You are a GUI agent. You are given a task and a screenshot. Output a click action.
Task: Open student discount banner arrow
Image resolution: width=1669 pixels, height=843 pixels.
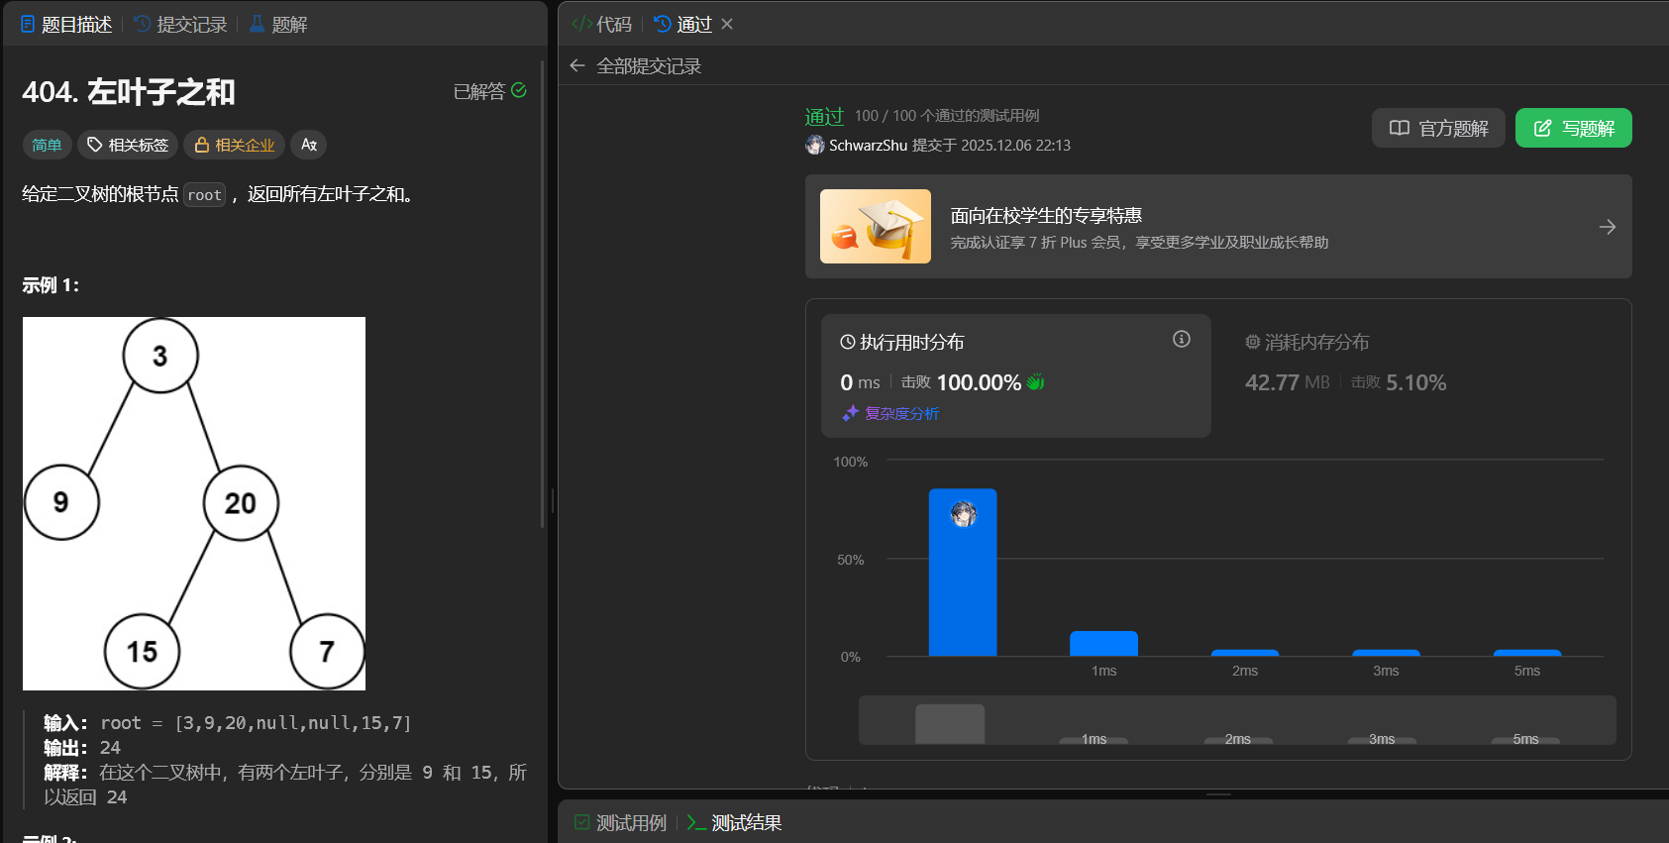click(x=1607, y=227)
